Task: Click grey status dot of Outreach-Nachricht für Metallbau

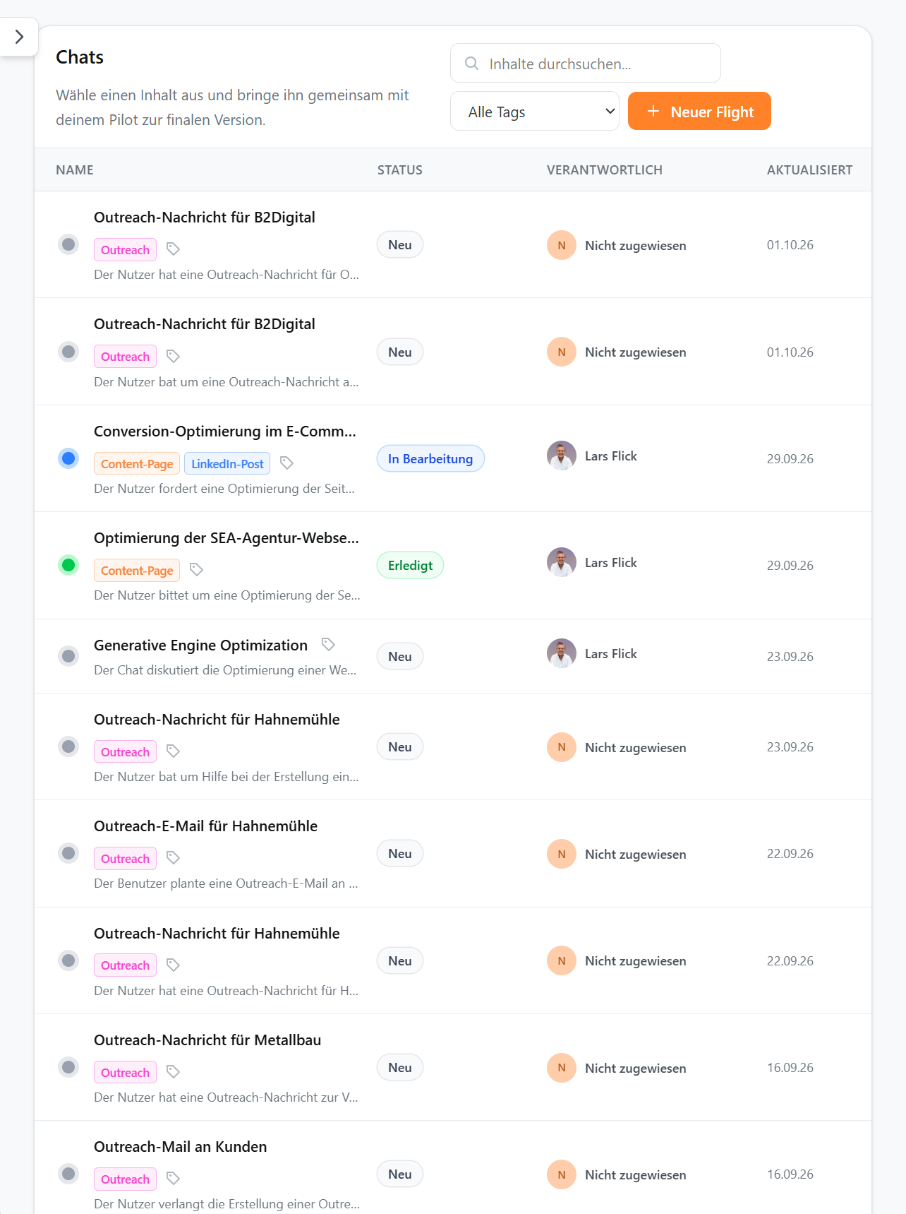Action: [x=68, y=1067]
